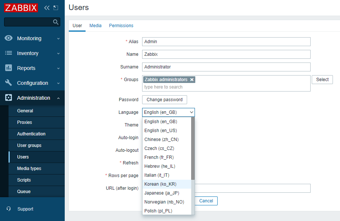The image size is (340, 221).
Task: Click the language list scrollbar
Action: 193,148
